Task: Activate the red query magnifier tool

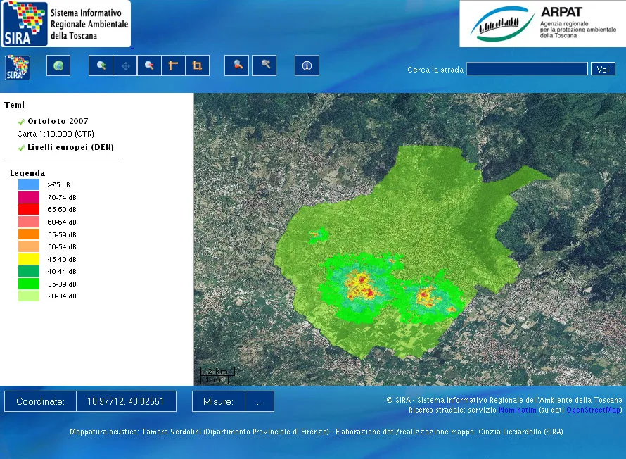Action: pos(236,65)
